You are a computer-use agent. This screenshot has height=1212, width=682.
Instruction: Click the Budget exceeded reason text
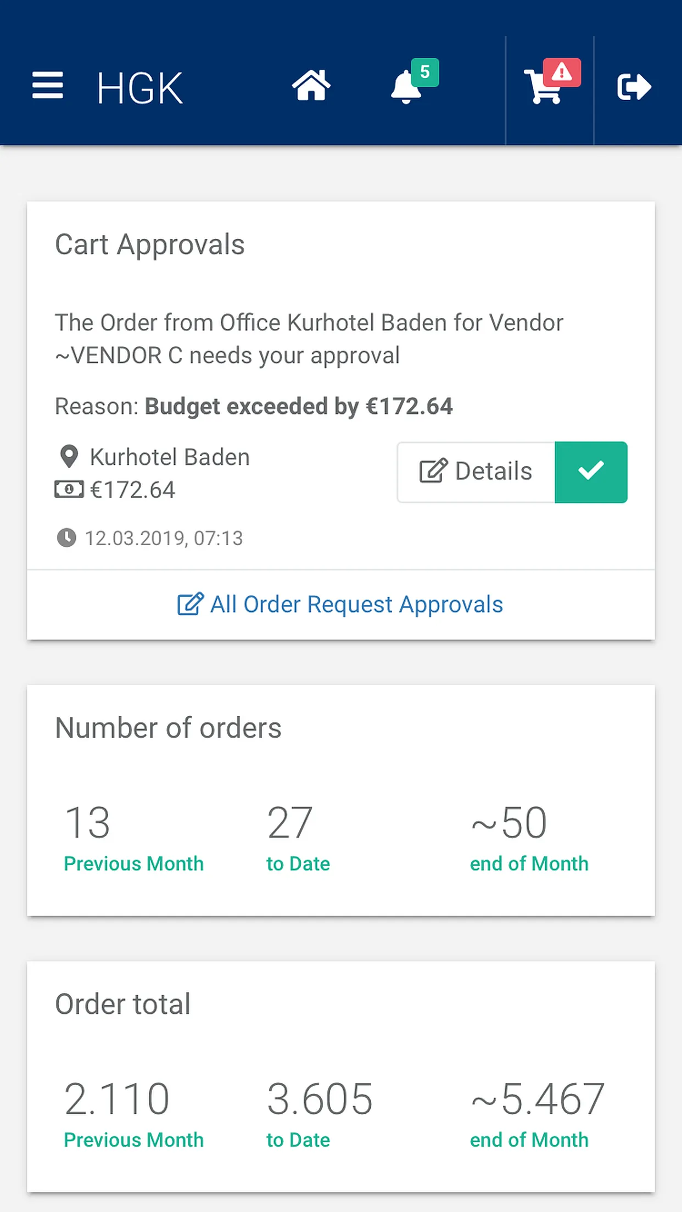point(299,407)
